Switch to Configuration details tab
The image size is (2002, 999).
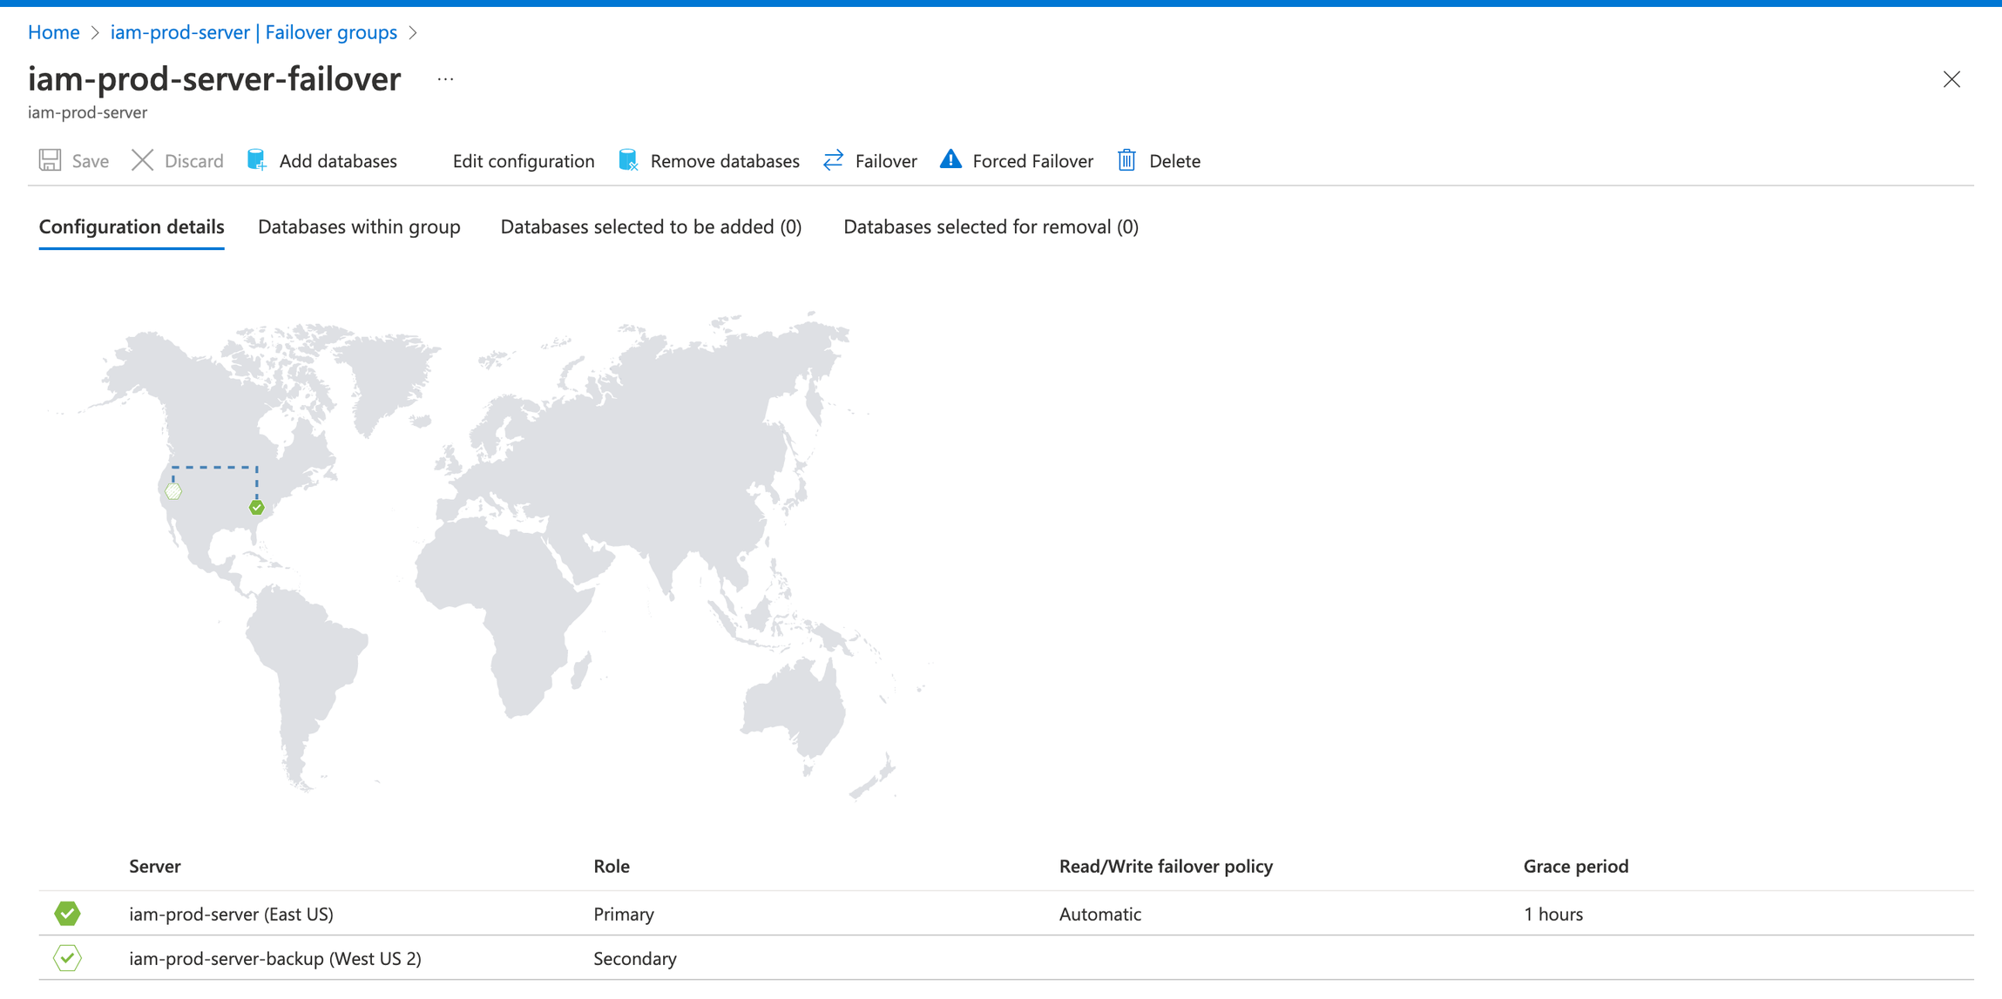[132, 226]
